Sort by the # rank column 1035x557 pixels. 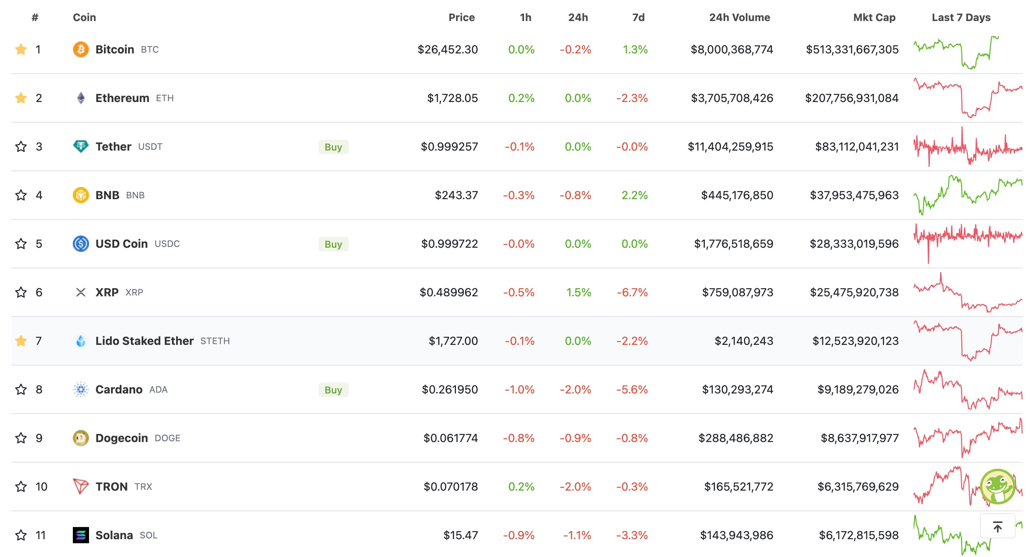click(x=35, y=17)
